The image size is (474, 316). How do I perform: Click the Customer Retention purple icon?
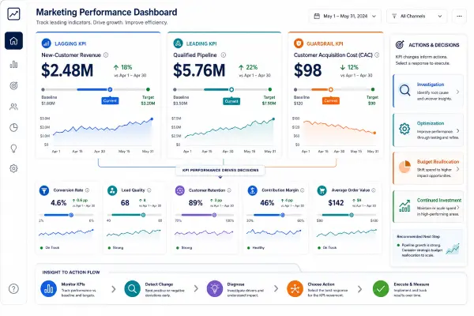[x=180, y=190]
